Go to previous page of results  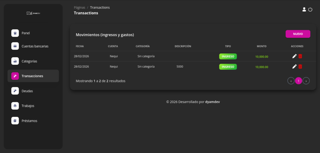click(x=291, y=81)
